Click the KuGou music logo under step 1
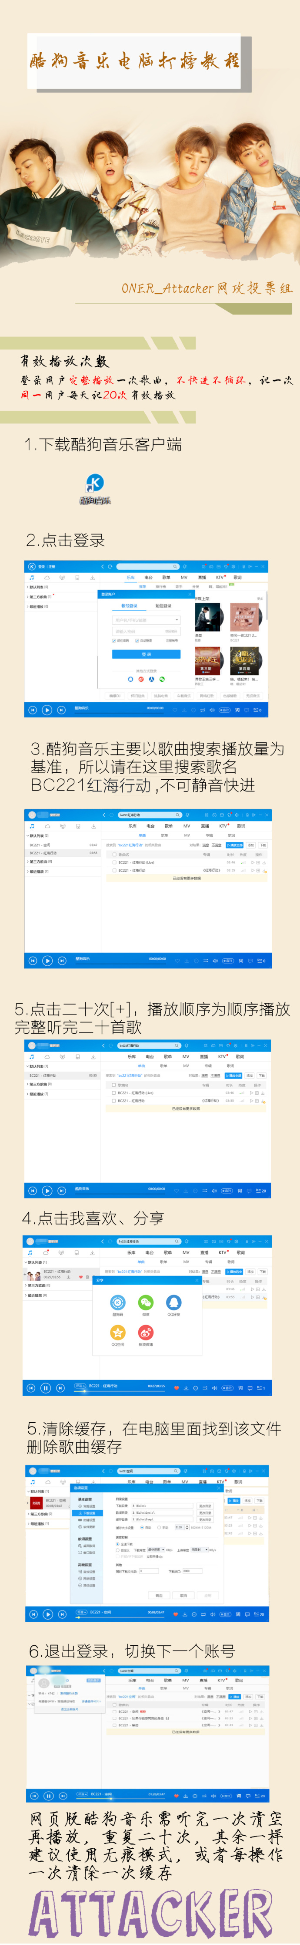This screenshot has height=1945, width=300. (95, 484)
